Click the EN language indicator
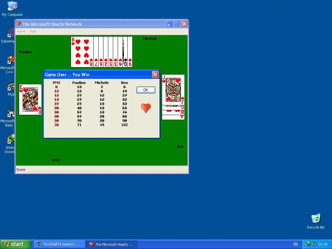The width and height of the screenshot is (332, 249). [x=296, y=244]
